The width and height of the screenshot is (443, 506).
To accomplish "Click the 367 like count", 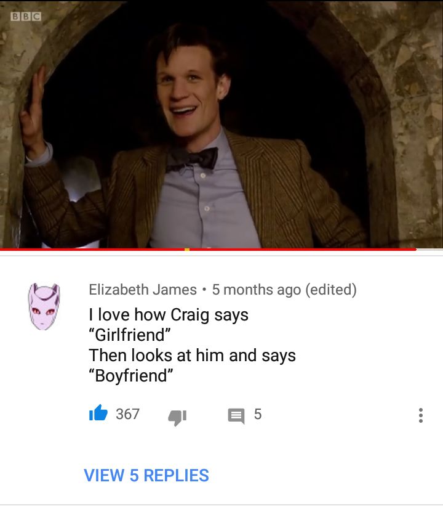I will 127,414.
